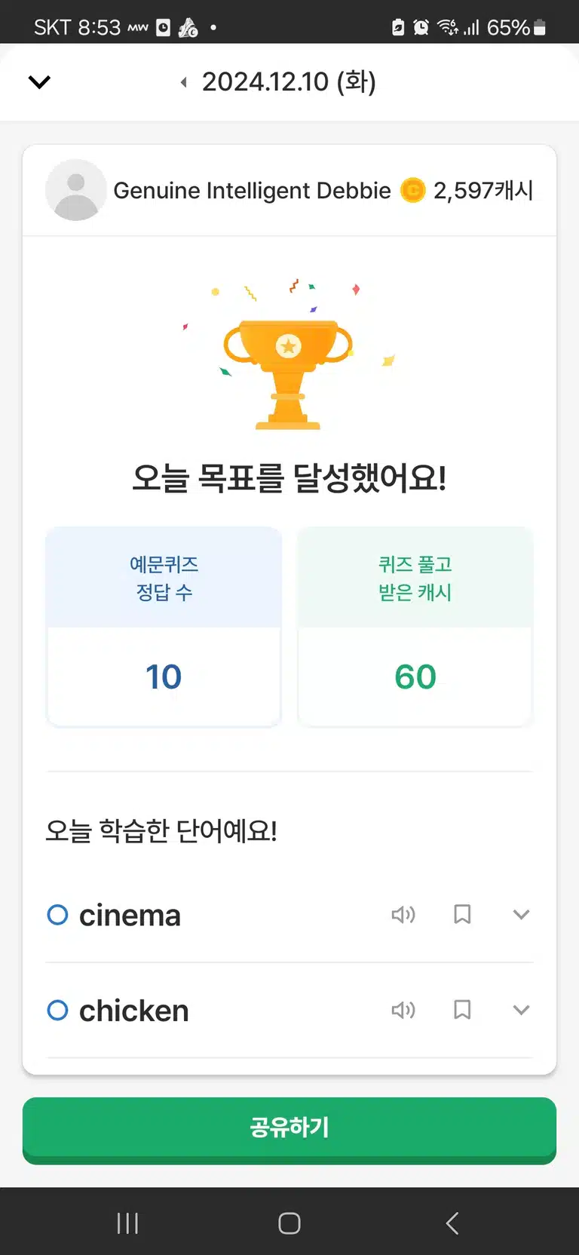Image resolution: width=579 pixels, height=1255 pixels.
Task: Open Android recent apps button
Action: point(127,1223)
